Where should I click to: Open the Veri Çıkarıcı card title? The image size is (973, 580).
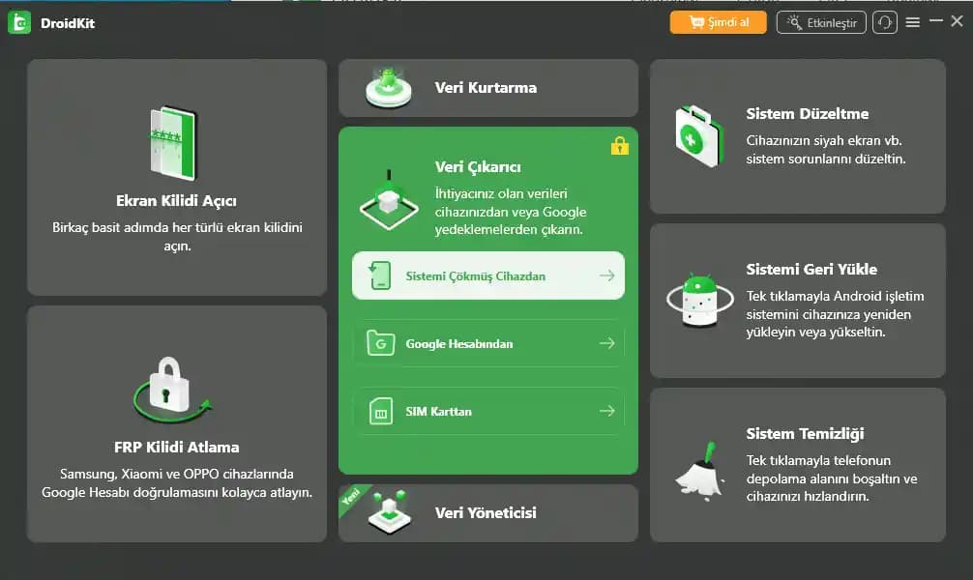478,167
